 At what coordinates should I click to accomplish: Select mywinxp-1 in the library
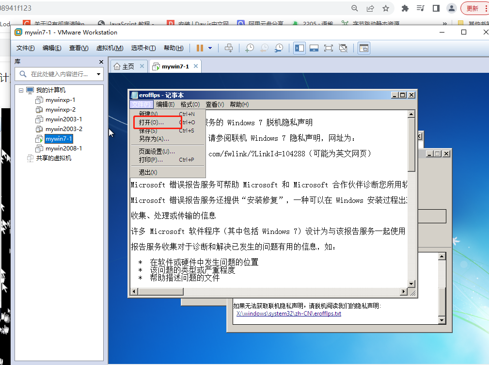60,100
